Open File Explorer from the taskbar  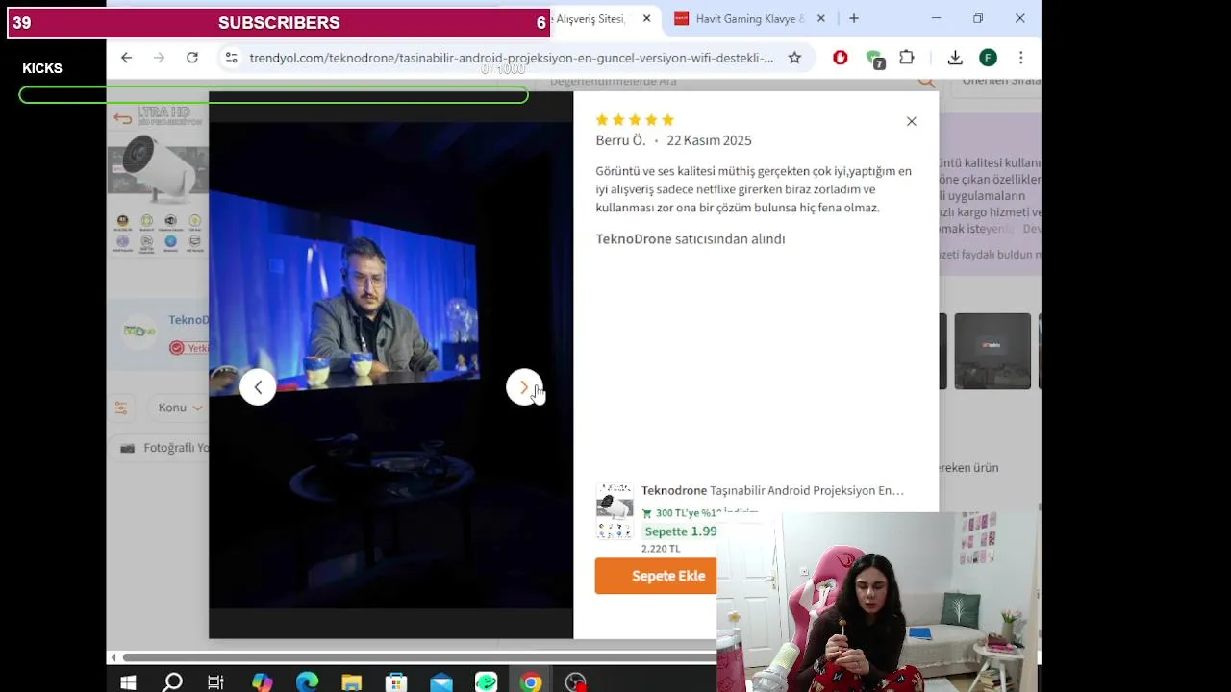(351, 682)
